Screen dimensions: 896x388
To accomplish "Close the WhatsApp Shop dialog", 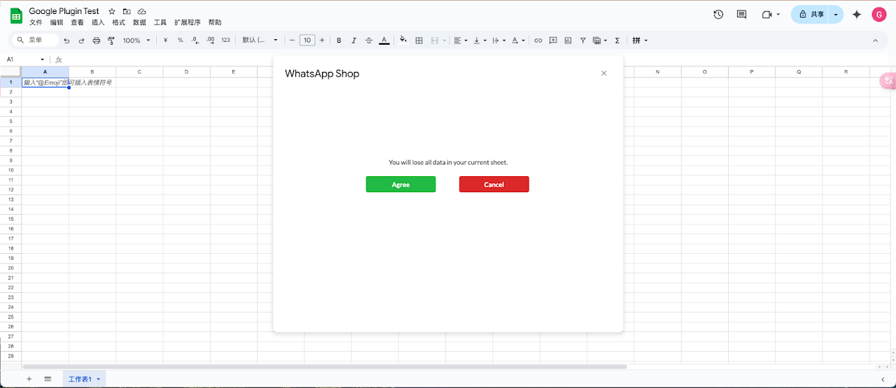I will click(604, 73).
